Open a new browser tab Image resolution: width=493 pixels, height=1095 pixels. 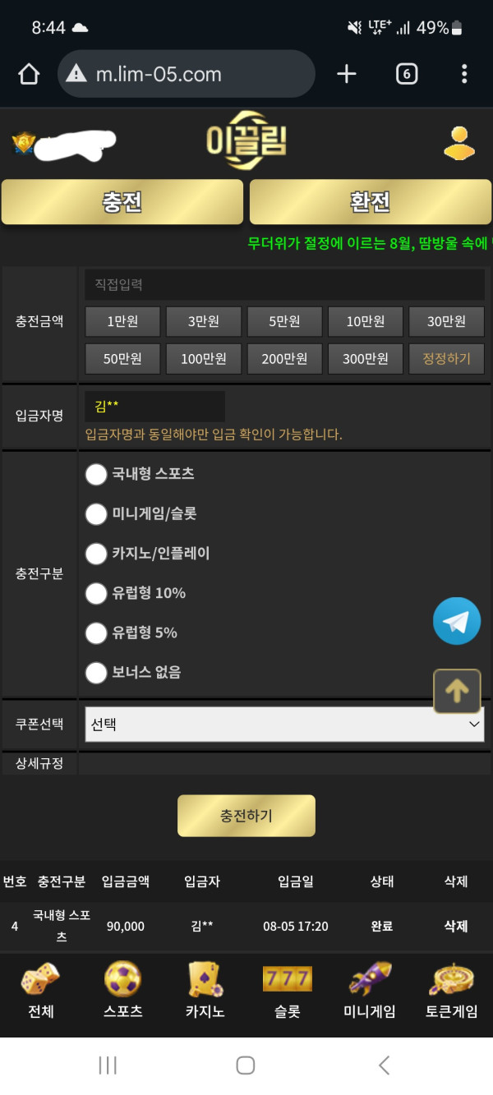tap(347, 75)
